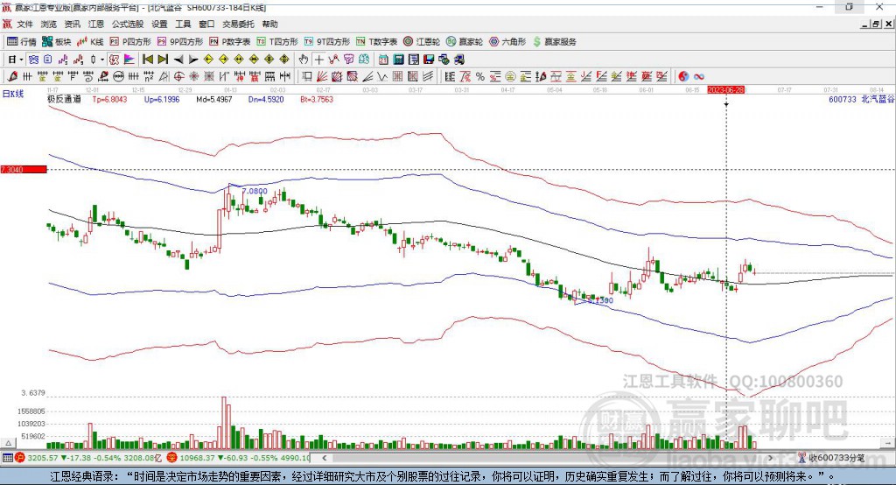
Task: Click the yellow diamond four-arrow icon
Action: coord(269,60)
